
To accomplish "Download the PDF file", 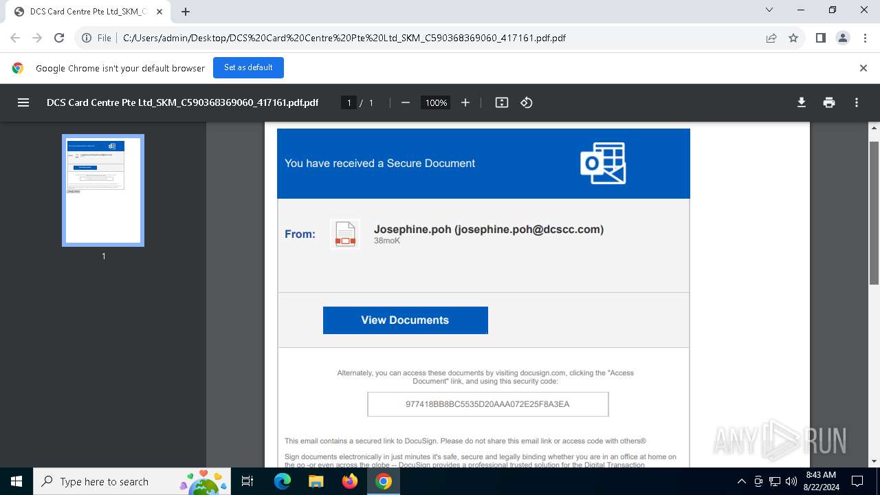I will tap(802, 102).
